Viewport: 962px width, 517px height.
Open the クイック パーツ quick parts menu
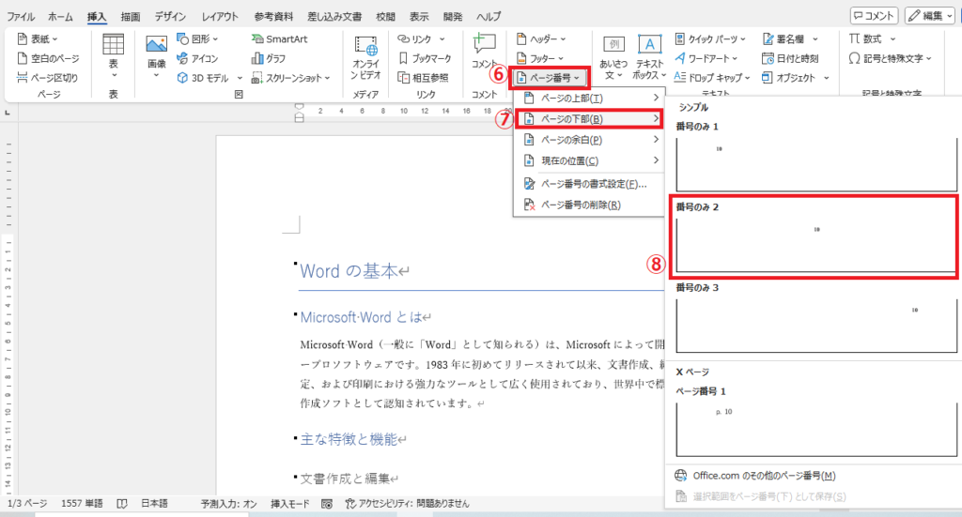coord(710,39)
